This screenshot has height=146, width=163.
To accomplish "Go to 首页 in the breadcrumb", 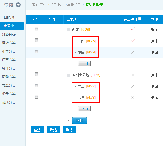I will click(43, 5).
